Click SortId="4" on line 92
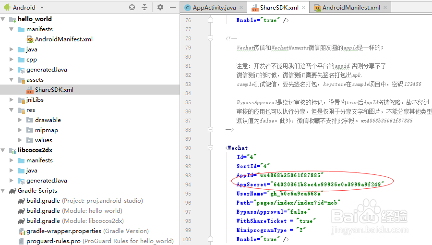The height and width of the screenshot is (245, 432). click(x=253, y=166)
